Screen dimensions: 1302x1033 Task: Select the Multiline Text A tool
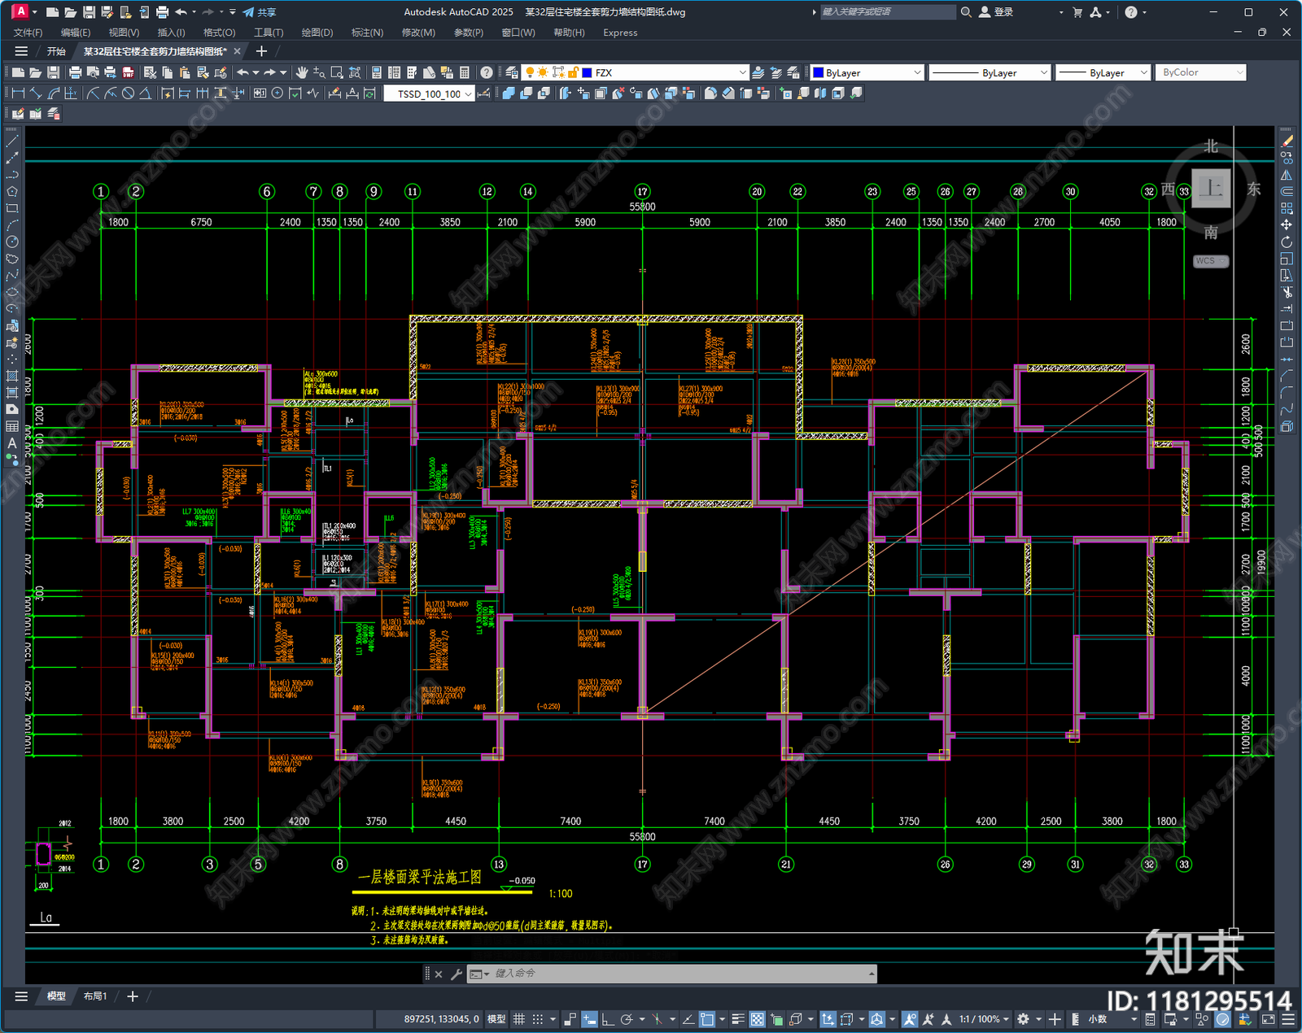tap(12, 443)
